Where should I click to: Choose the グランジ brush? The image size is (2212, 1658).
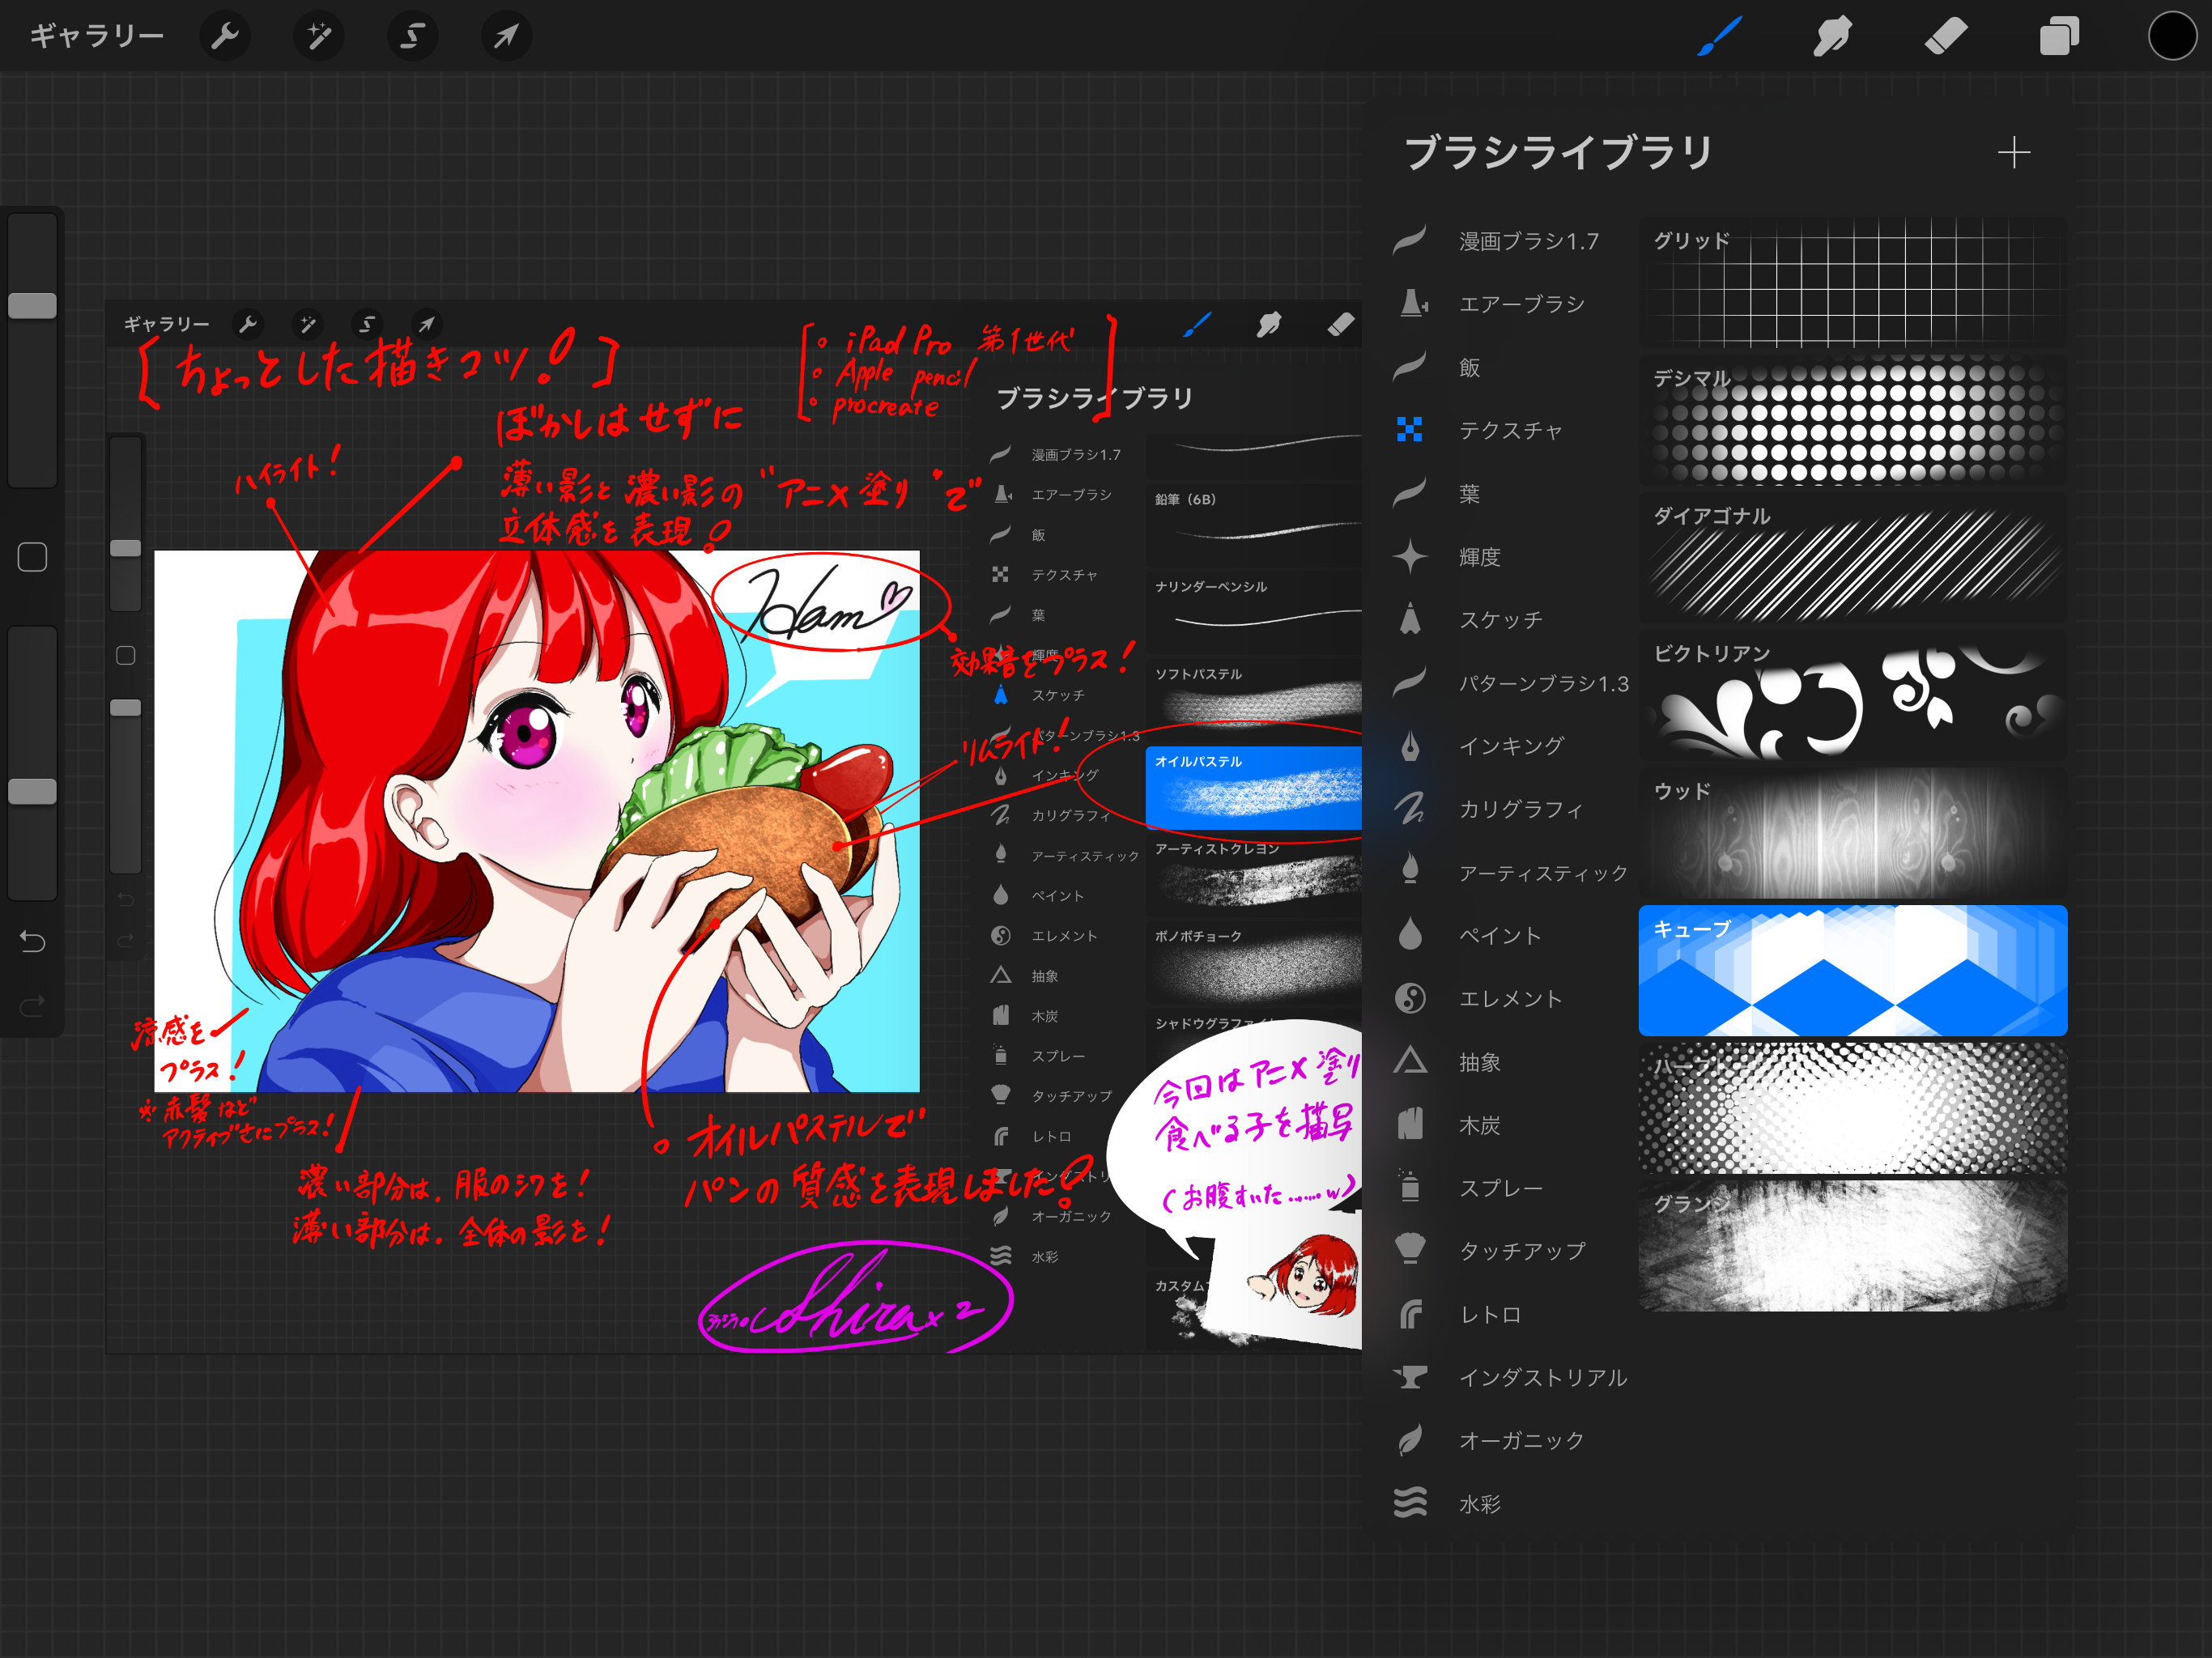[x=1852, y=1245]
